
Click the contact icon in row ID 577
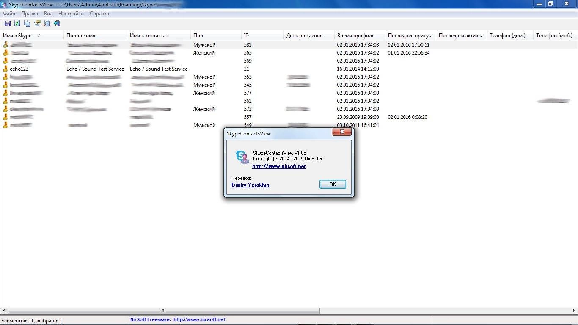(6, 93)
